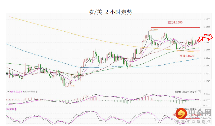Screen dimensions: 215x126
Task: Click the 支撑1.1620 text label
Action: pos(187,56)
